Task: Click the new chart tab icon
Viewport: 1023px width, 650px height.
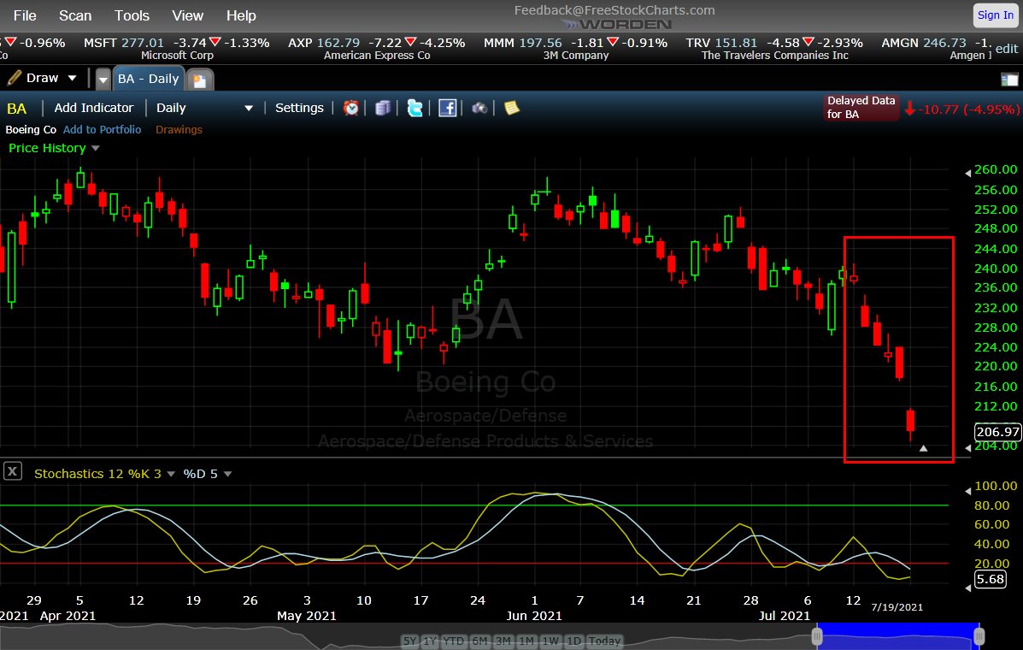Action: (x=200, y=80)
